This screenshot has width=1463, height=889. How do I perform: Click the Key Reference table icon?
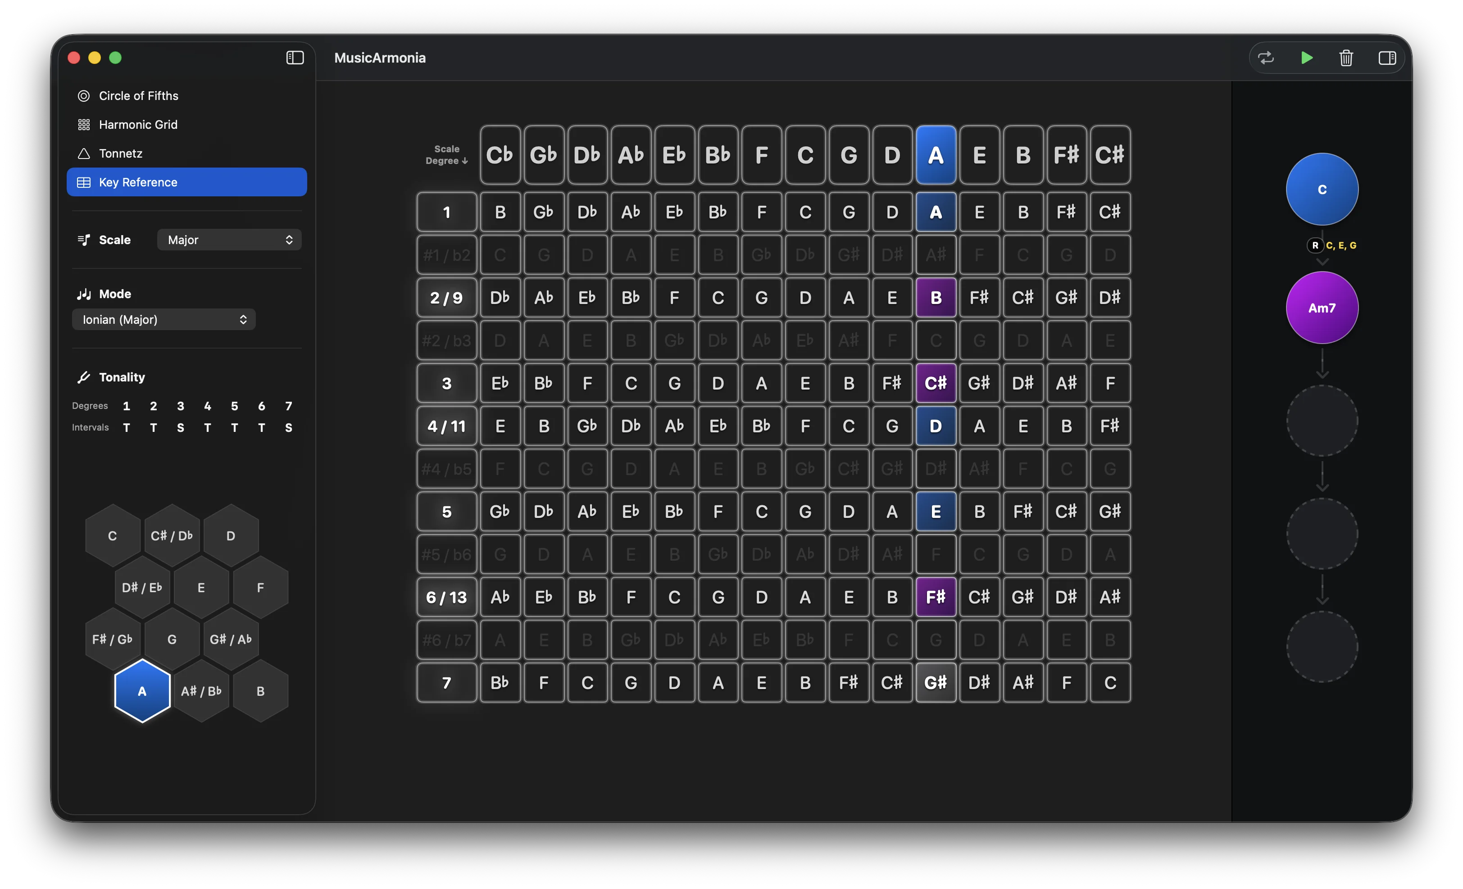pyautogui.click(x=84, y=182)
